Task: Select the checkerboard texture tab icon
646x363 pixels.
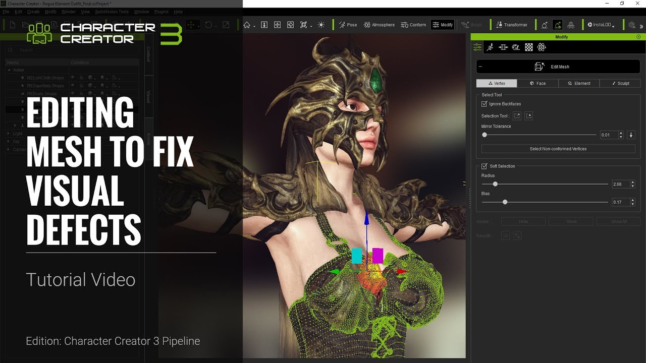Action: pyautogui.click(x=529, y=47)
